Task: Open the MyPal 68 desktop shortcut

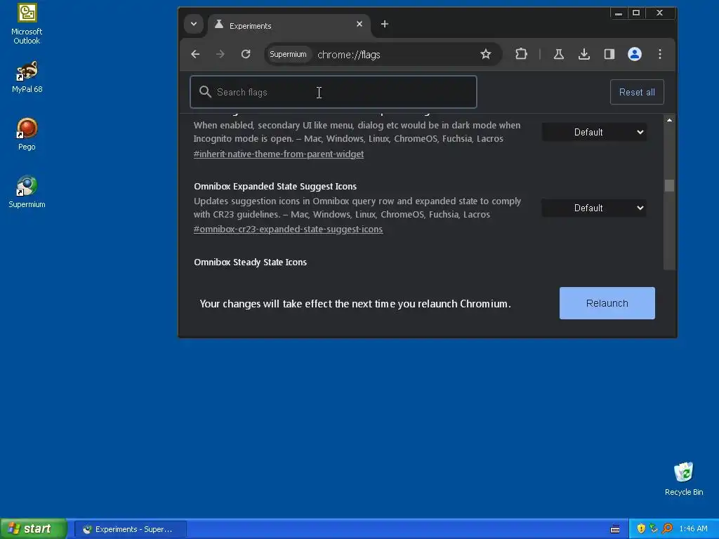Action: [x=27, y=76]
